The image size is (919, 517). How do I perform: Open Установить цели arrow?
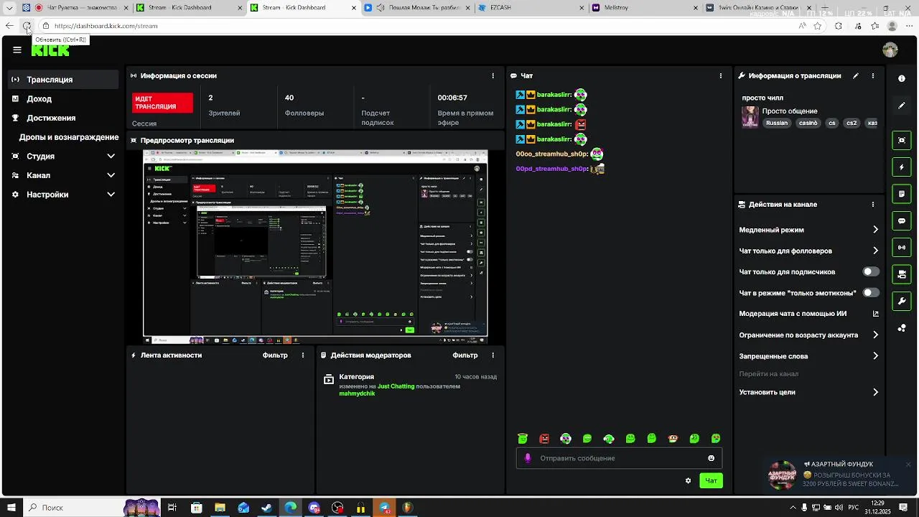[x=875, y=392]
